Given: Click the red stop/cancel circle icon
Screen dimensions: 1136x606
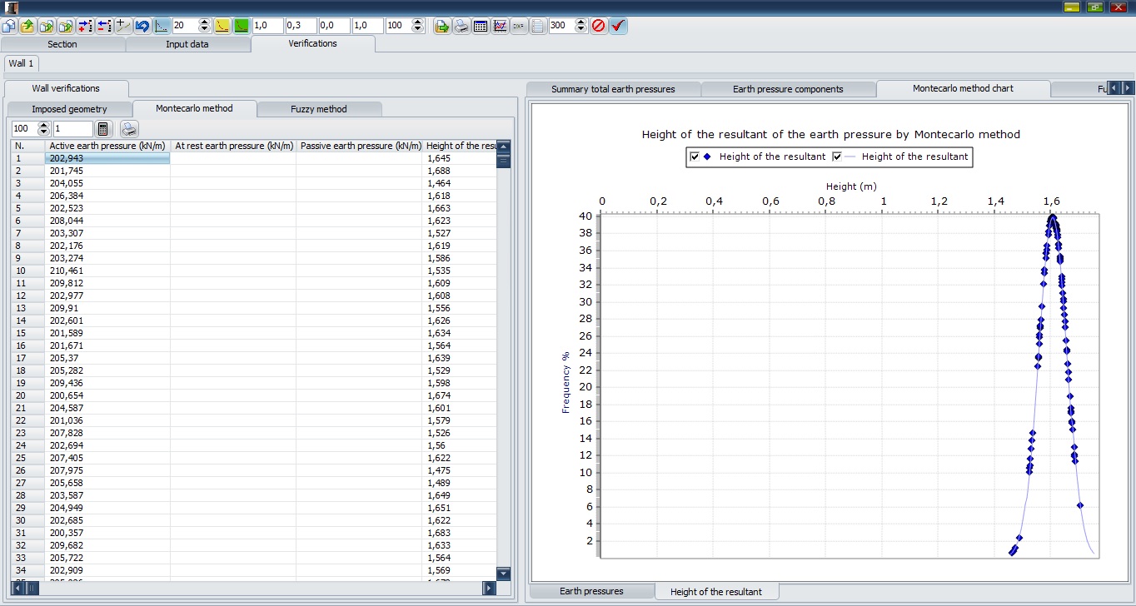Looking at the screenshot, I should pyautogui.click(x=598, y=26).
